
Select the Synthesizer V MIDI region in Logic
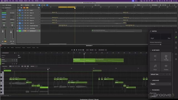pyautogui.click(x=117, y=31)
